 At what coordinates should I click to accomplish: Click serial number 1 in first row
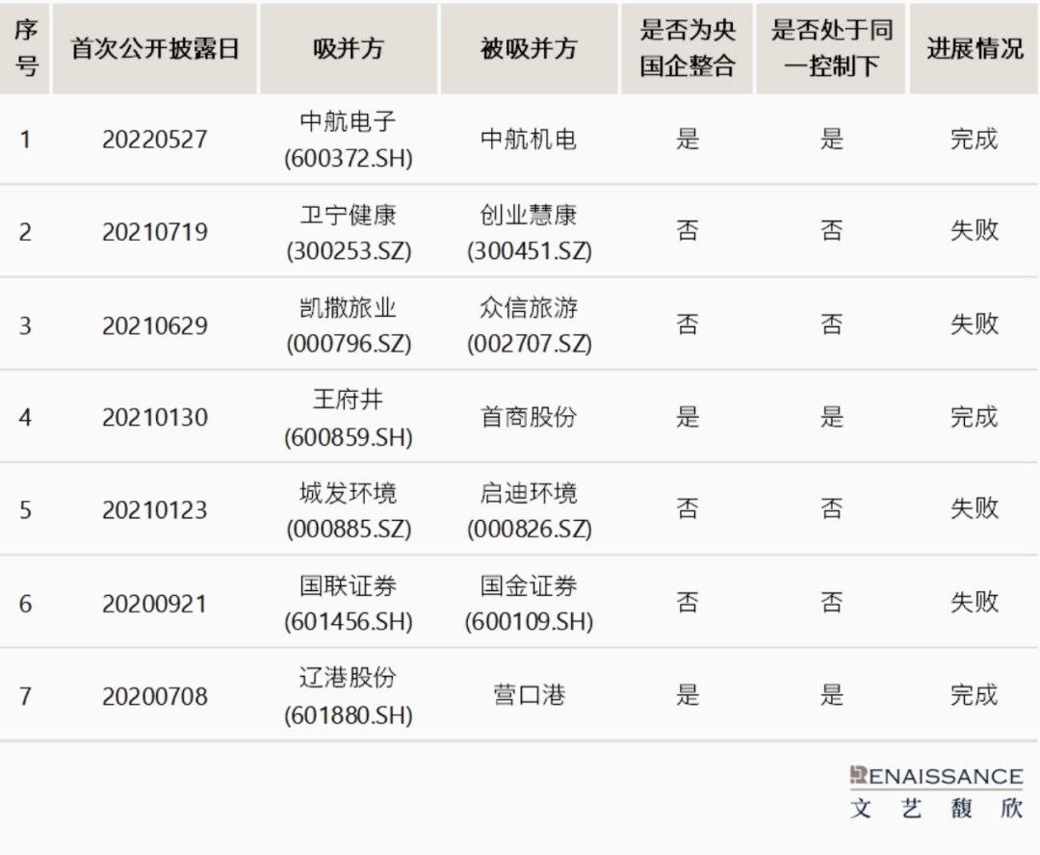[25, 140]
